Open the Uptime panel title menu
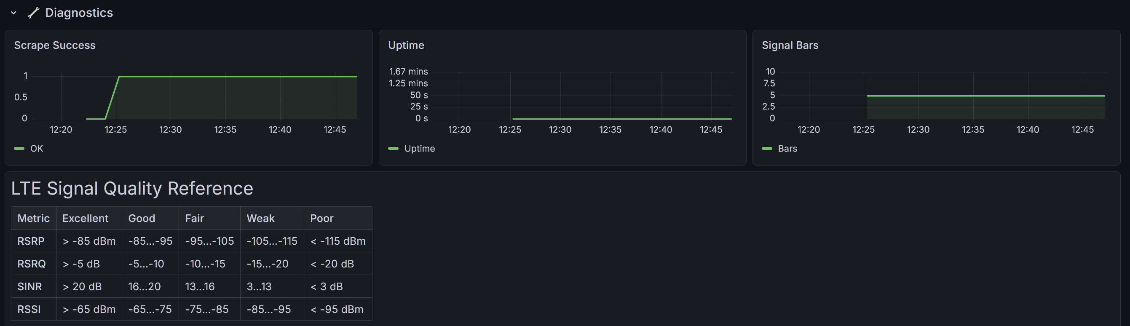Screen dimensions: 1130x326 click(406, 45)
